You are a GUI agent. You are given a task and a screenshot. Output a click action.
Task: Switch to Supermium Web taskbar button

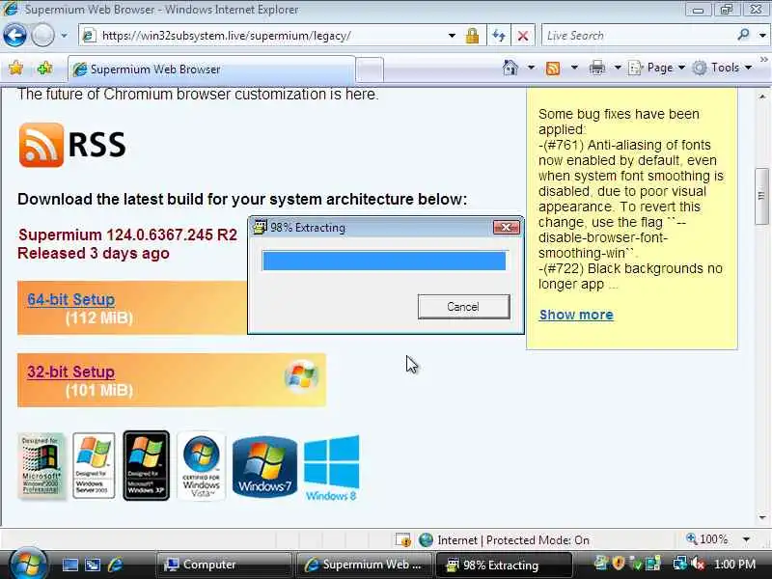click(x=364, y=565)
